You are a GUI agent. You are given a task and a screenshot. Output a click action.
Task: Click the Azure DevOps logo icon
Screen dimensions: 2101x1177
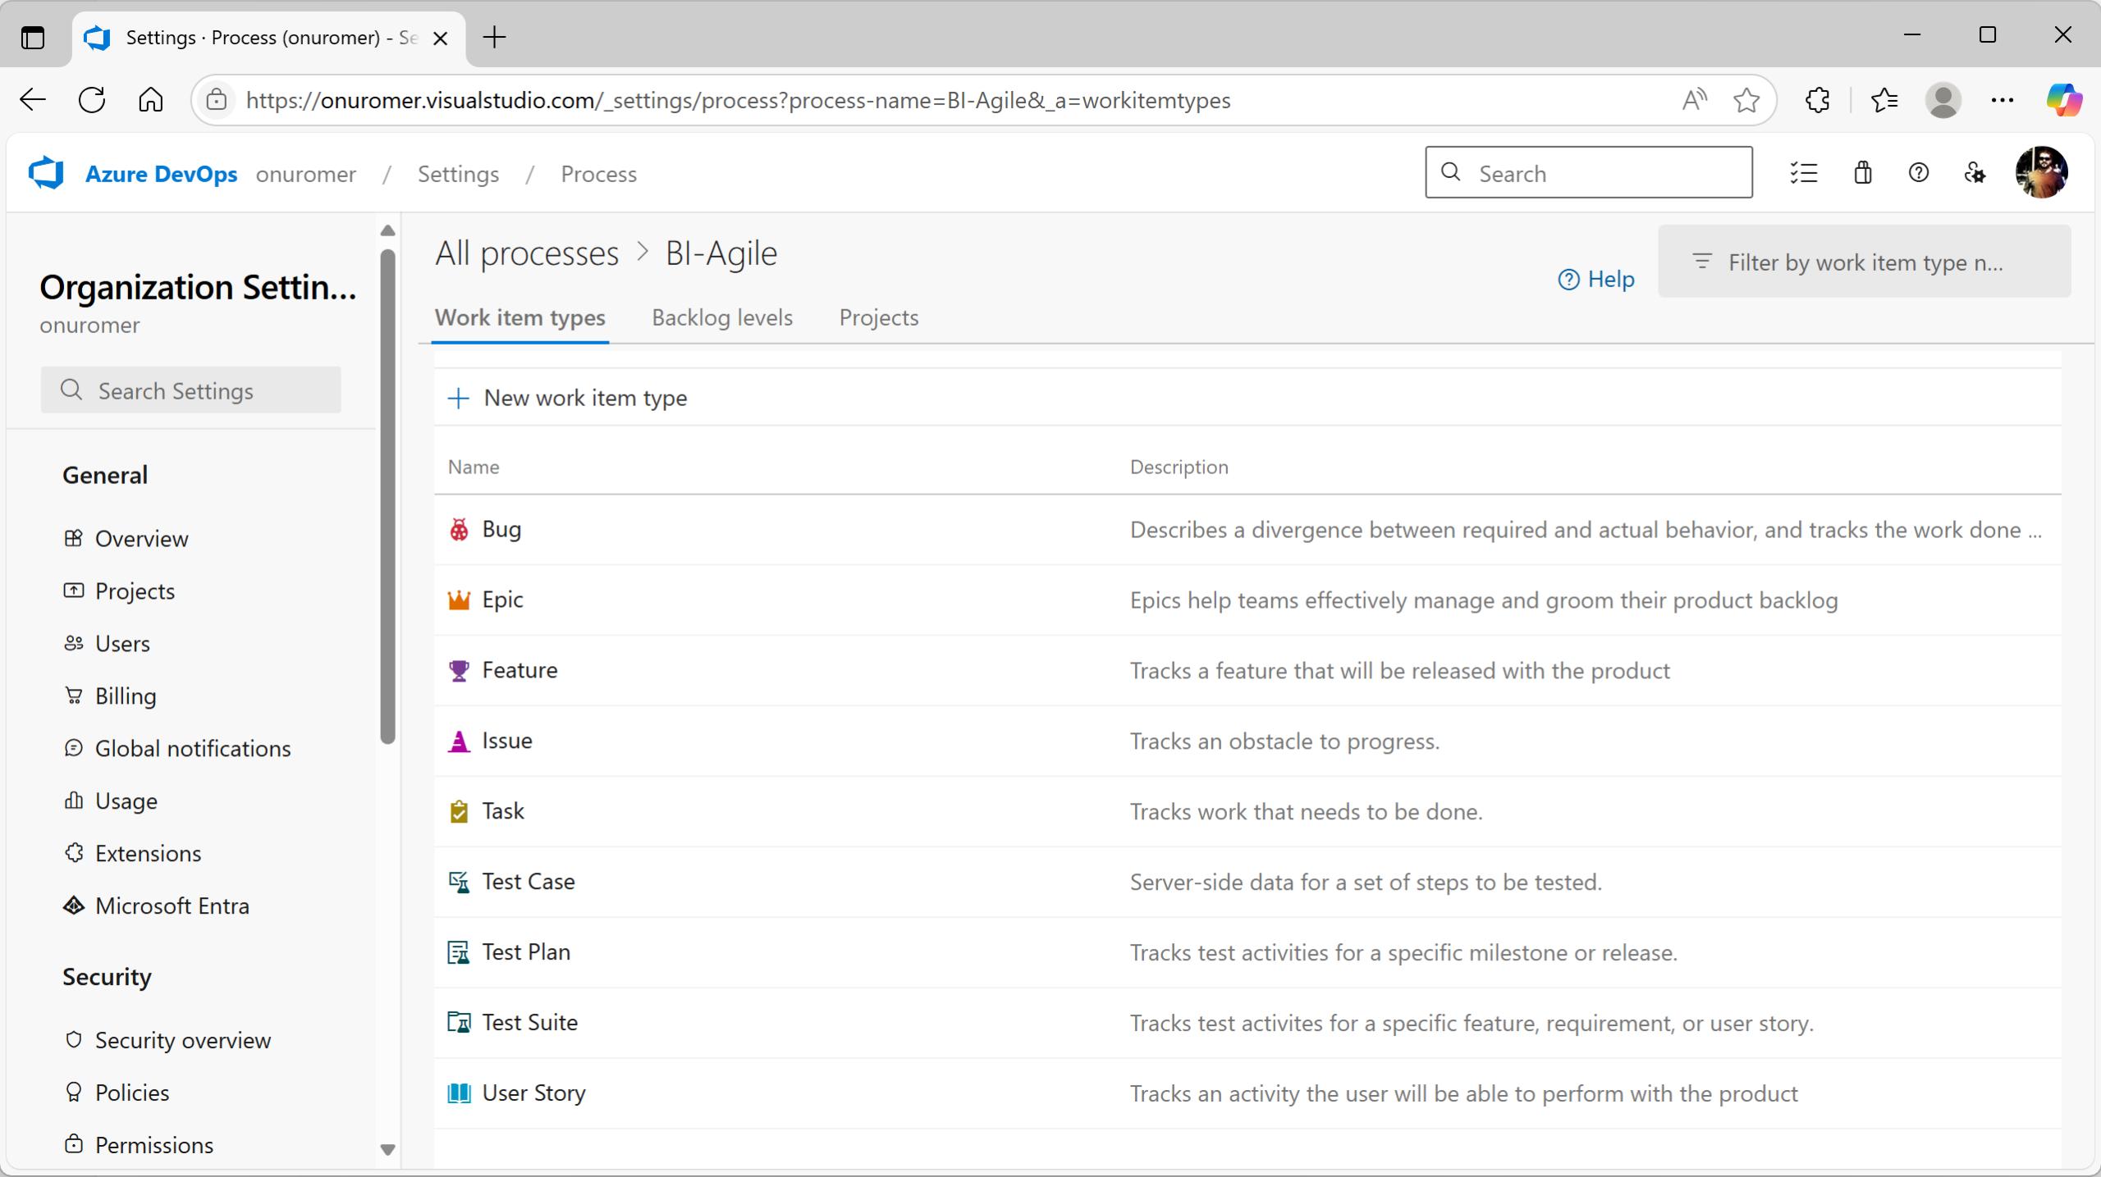coord(46,173)
